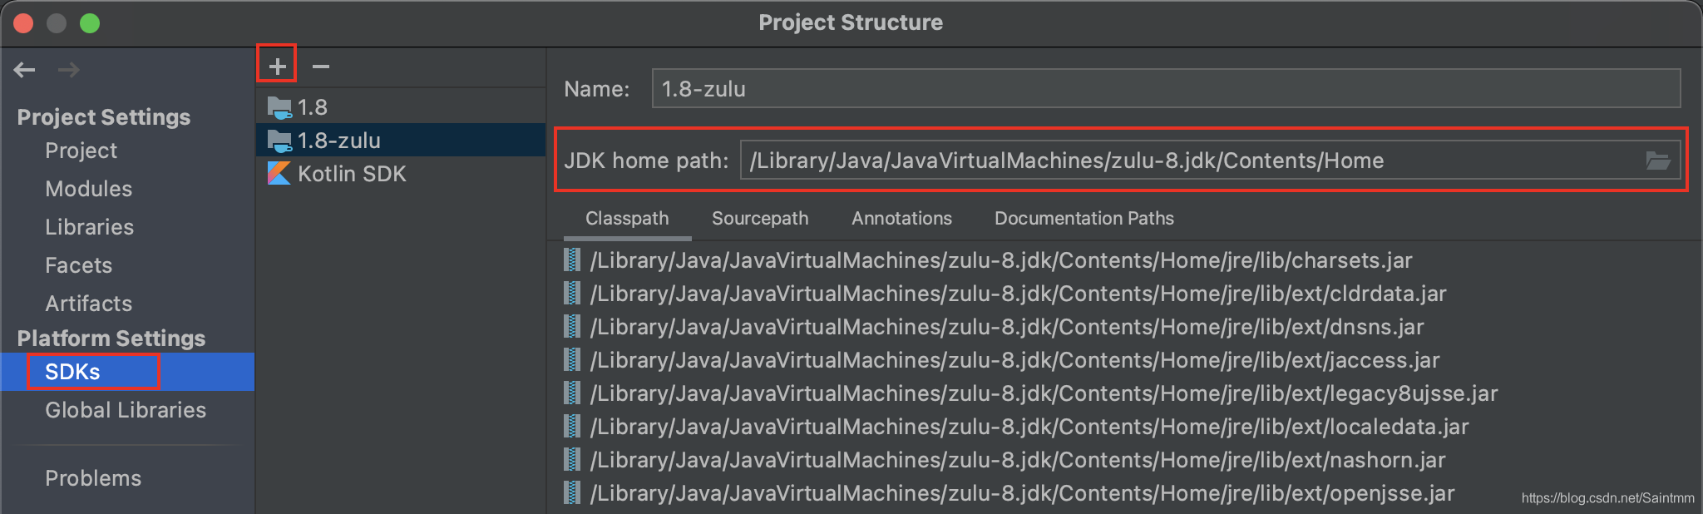Viewport: 1703px width, 514px height.
Task: Click the forward arrow navigation icon
Action: pyautogui.click(x=69, y=70)
